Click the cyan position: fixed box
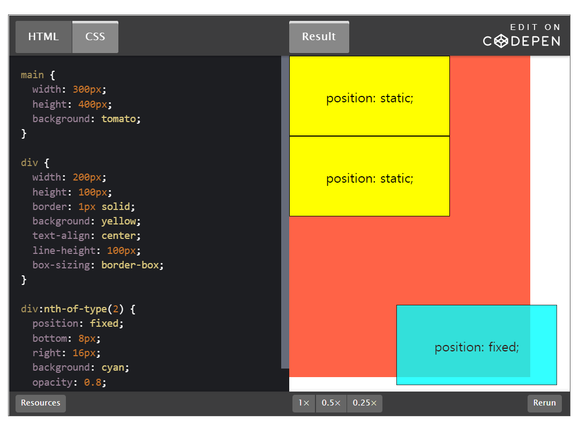Image resolution: width=579 pixels, height=428 pixels. tap(477, 345)
